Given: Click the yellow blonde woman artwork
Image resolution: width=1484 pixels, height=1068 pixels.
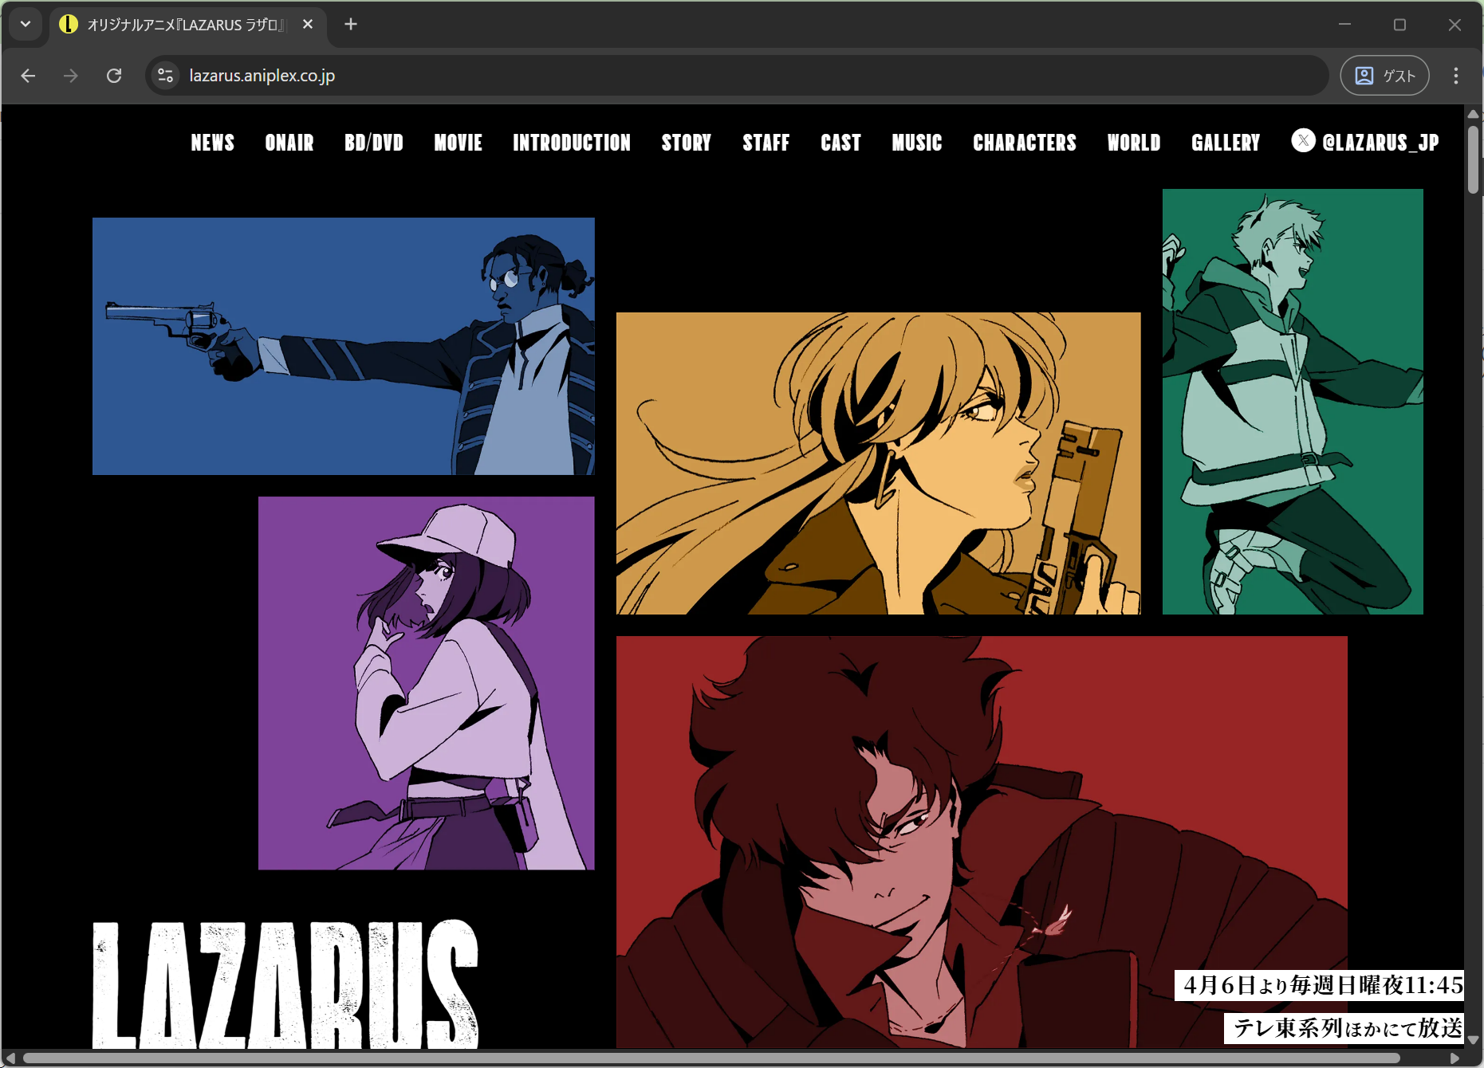Looking at the screenshot, I should [x=878, y=463].
